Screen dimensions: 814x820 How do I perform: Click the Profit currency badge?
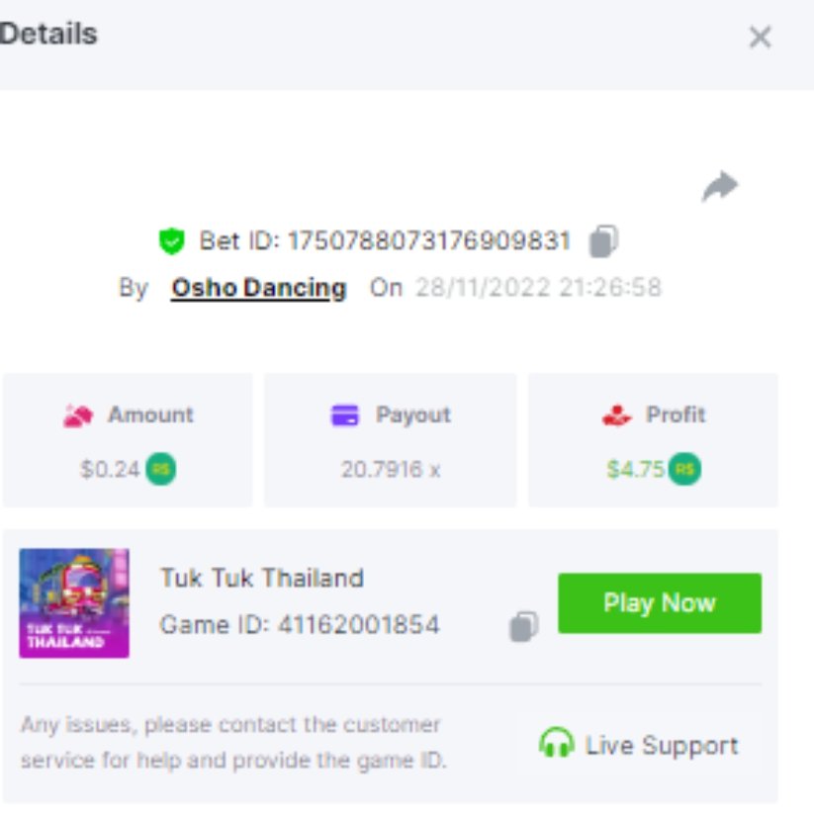click(684, 469)
